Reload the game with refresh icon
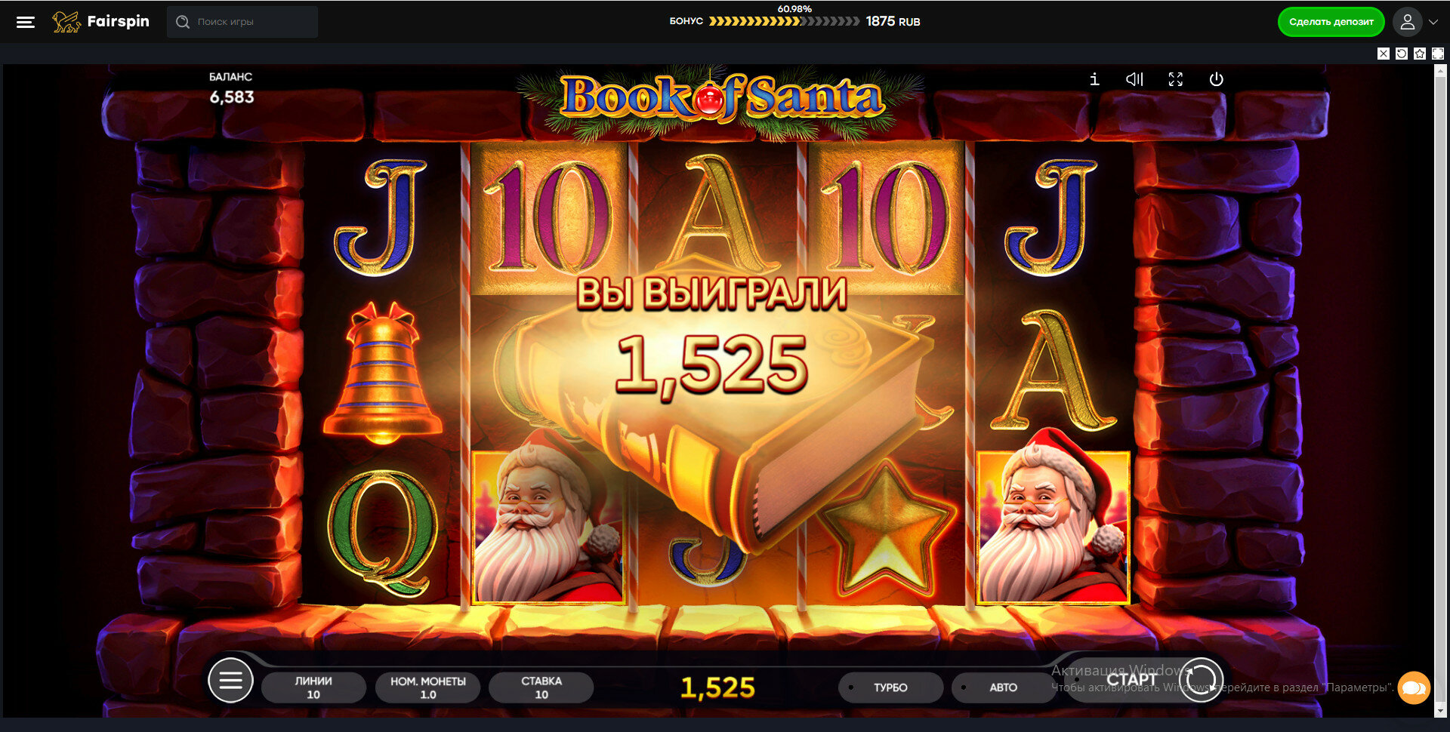The width and height of the screenshot is (1450, 732). pyautogui.click(x=1402, y=54)
